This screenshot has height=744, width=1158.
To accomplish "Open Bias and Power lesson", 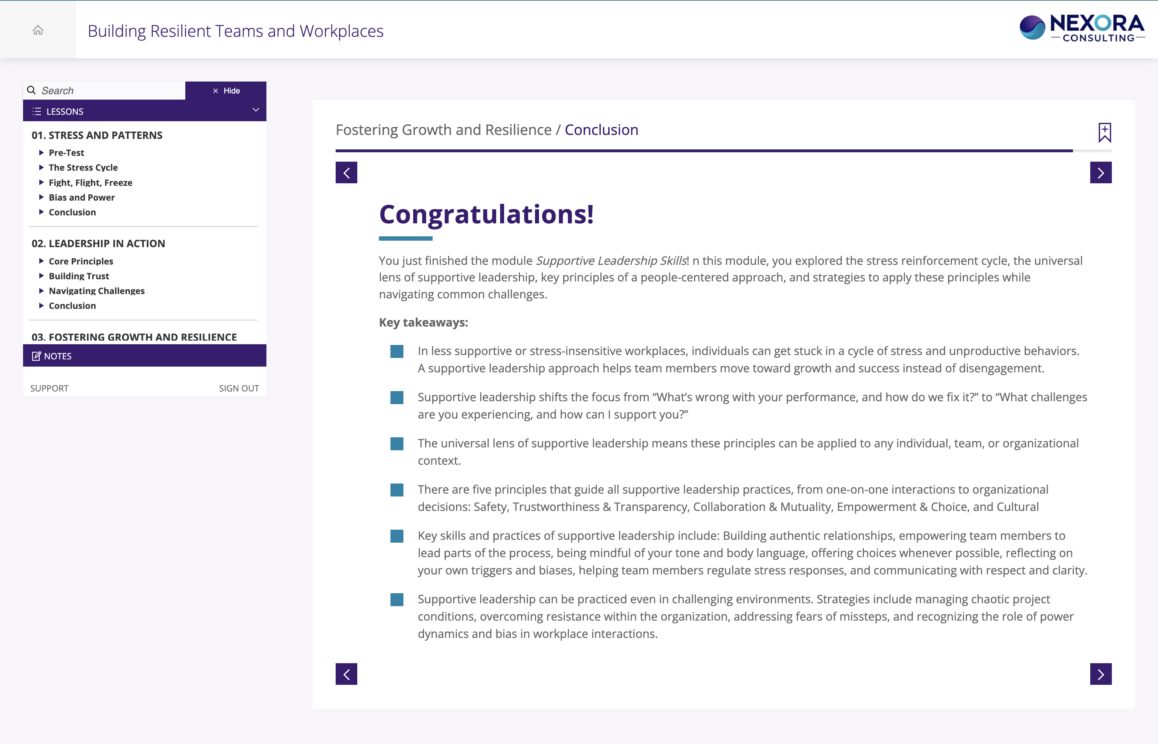I will click(x=81, y=197).
